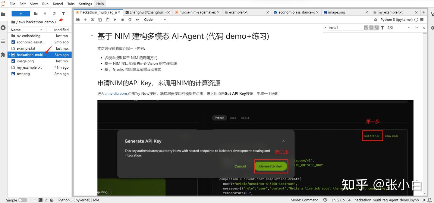Run the selected cell and advance
Screen dimensions: 434x203
pos(115,20)
